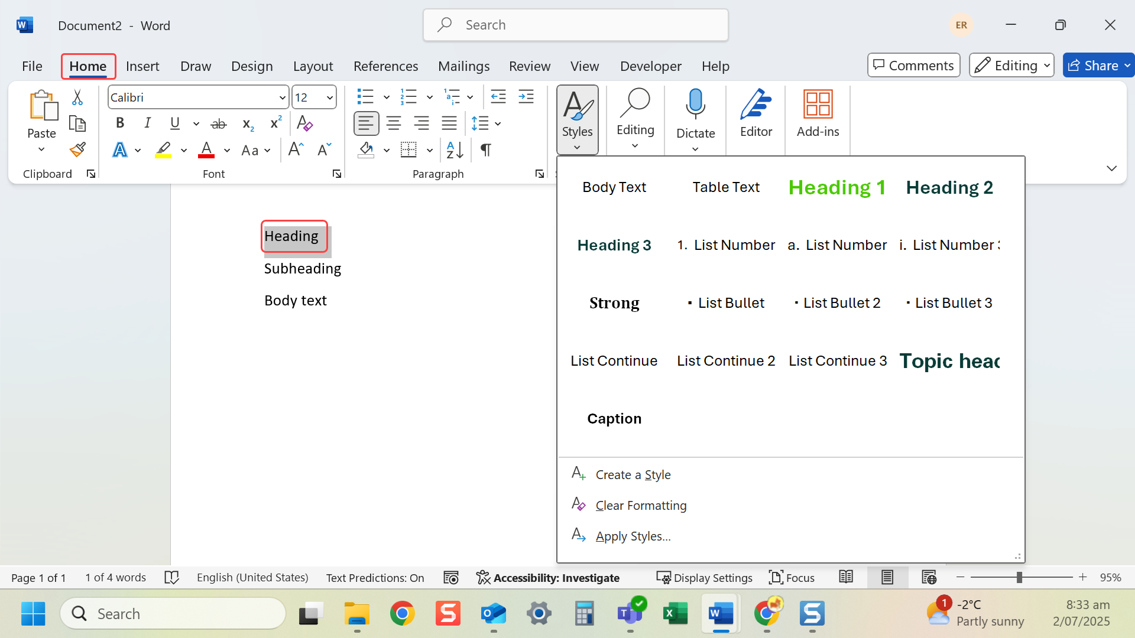Apply the Heading 2 style
Image resolution: width=1135 pixels, height=638 pixels.
click(949, 187)
